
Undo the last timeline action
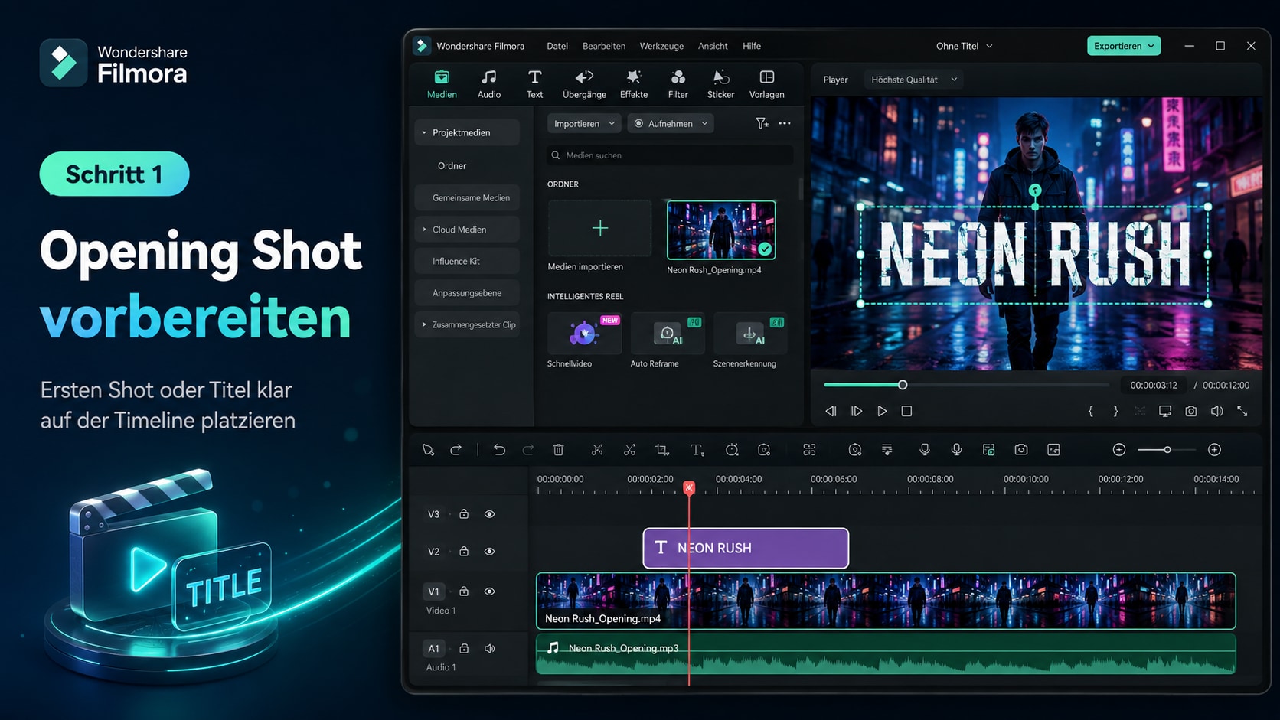tap(499, 450)
